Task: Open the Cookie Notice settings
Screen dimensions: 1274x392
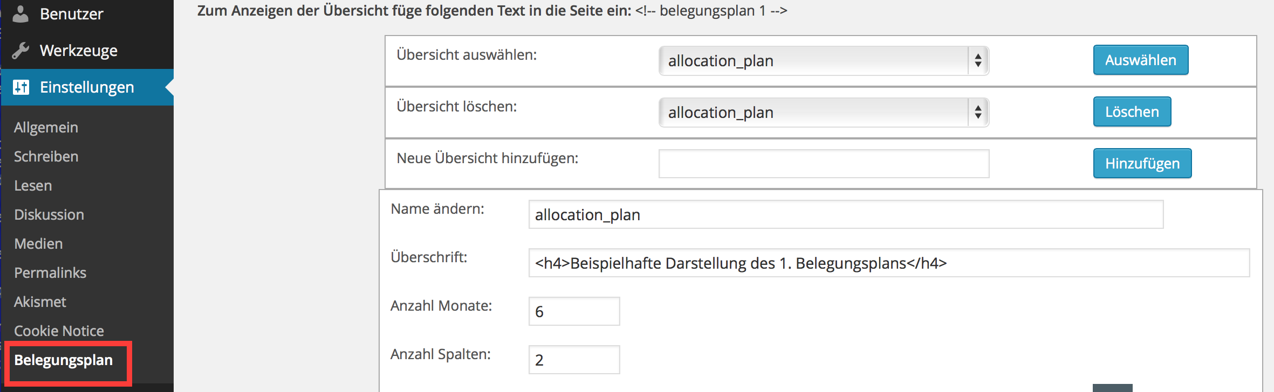Action: tap(59, 331)
